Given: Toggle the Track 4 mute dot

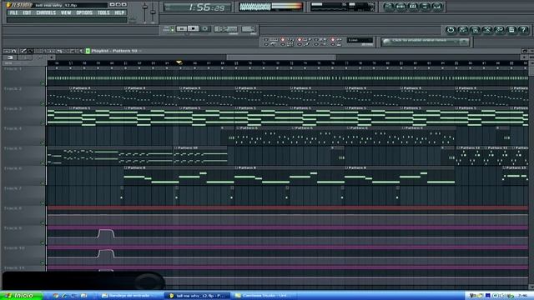Looking at the screenshot, I should (43, 142).
